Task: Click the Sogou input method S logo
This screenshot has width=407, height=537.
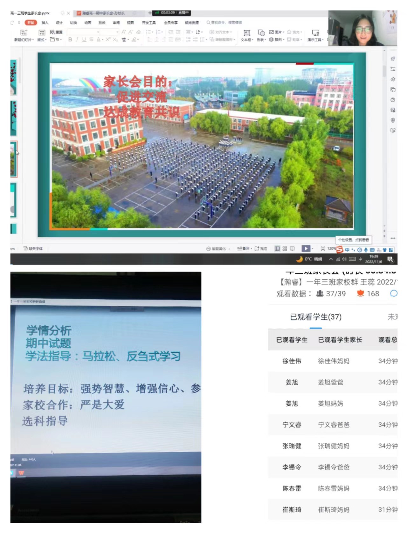Action: (x=339, y=250)
